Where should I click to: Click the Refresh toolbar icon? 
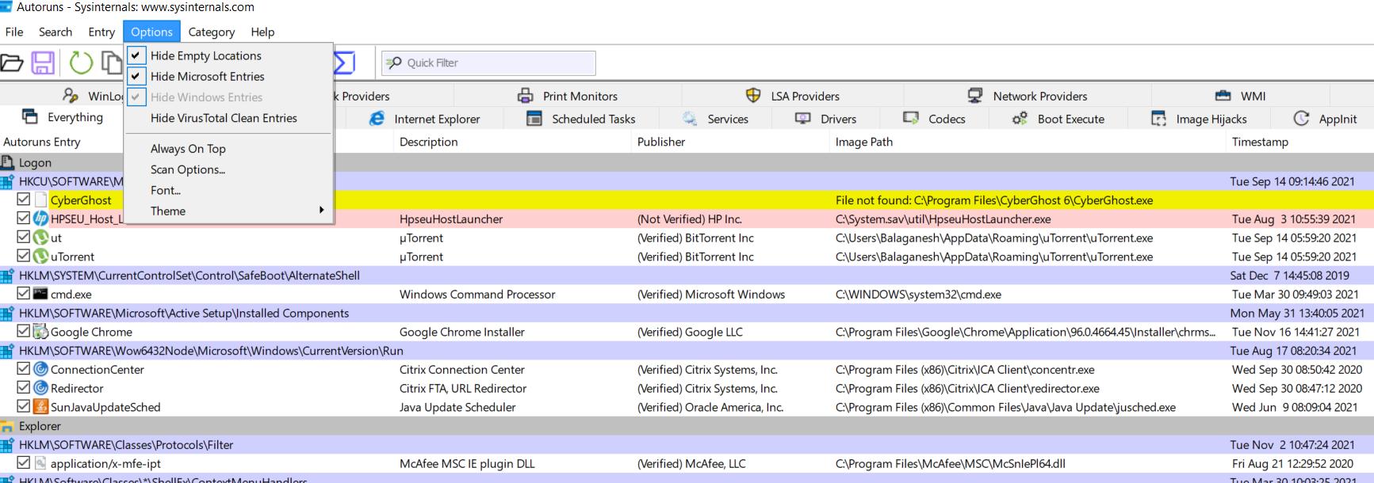[x=81, y=63]
